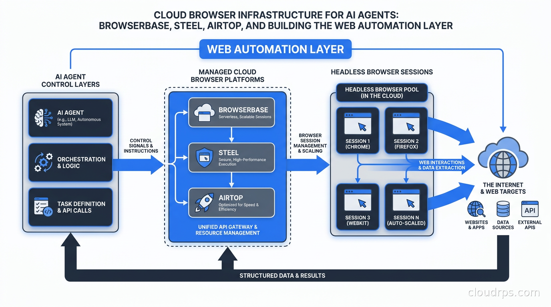Click the Steel shield icon
The image size is (551, 307).
(x=205, y=157)
